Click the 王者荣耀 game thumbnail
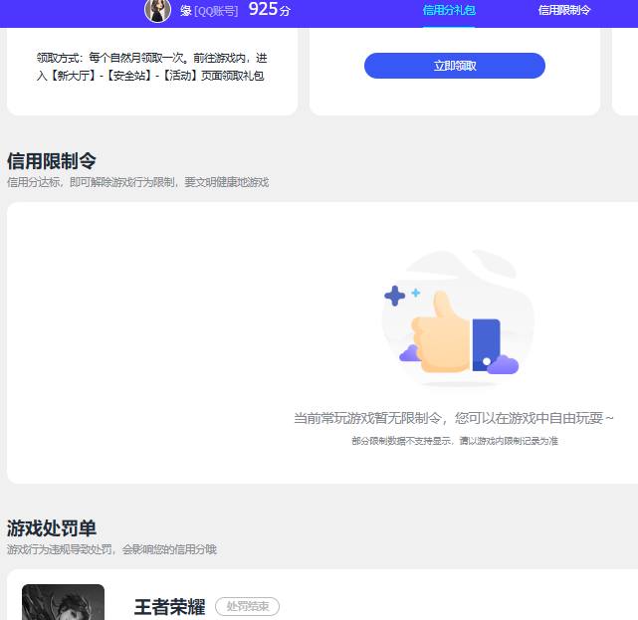Image resolution: width=638 pixels, height=620 pixels. [x=63, y=602]
